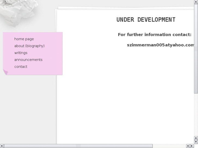Click up arrow directly above scroll-down arrow

pyautogui.click(x=196, y=138)
